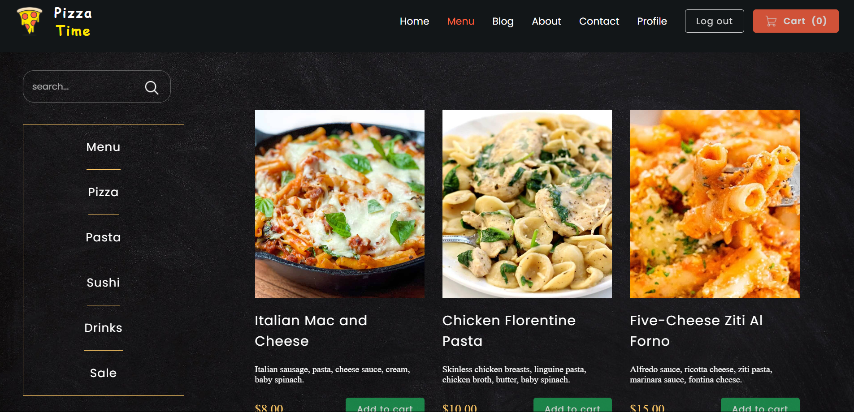Viewport: 854px width, 412px height.
Task: Click the search magnifier icon
Action: tap(152, 87)
